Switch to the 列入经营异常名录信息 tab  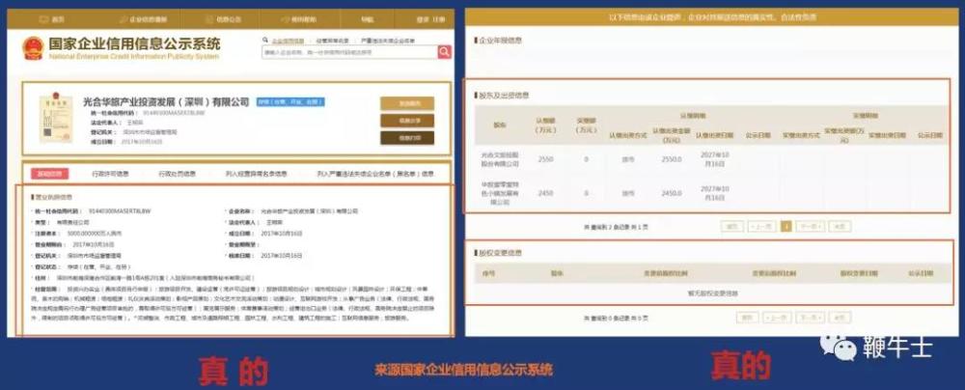coord(256,174)
